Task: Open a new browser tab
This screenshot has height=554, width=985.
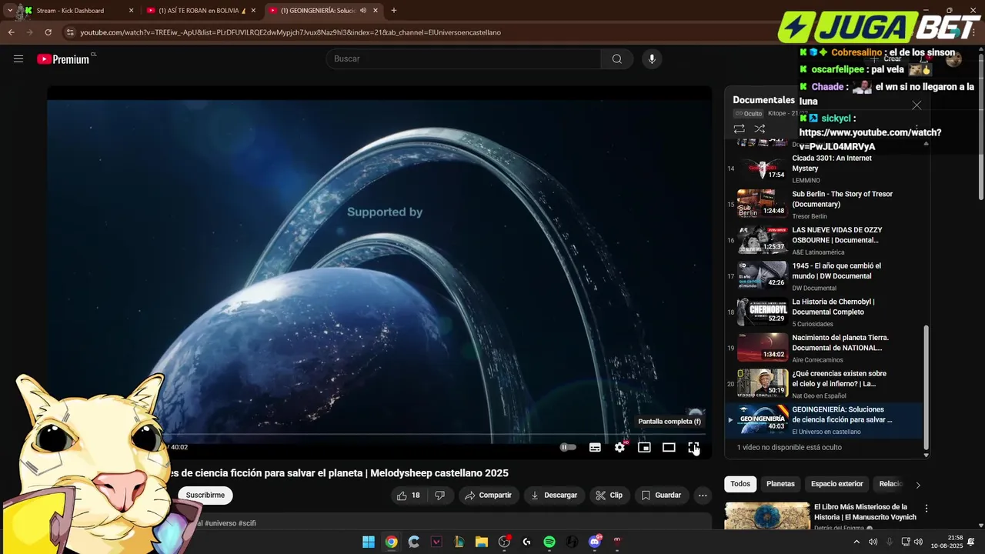Action: coord(394,11)
